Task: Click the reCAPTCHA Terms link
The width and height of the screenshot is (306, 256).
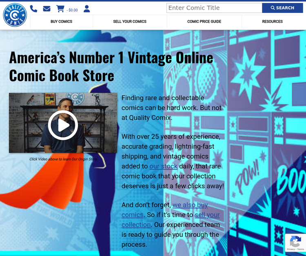Action: click(300, 249)
